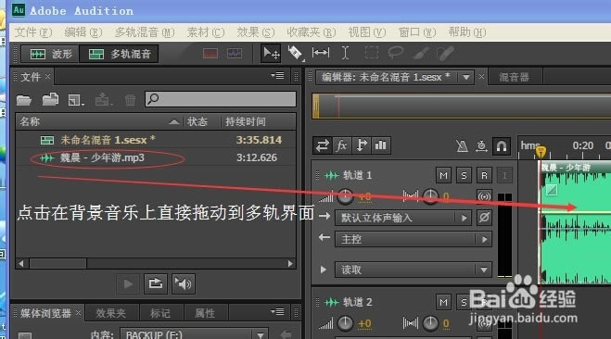Click duration value 3:35.814
The height and width of the screenshot is (339, 611).
(259, 140)
